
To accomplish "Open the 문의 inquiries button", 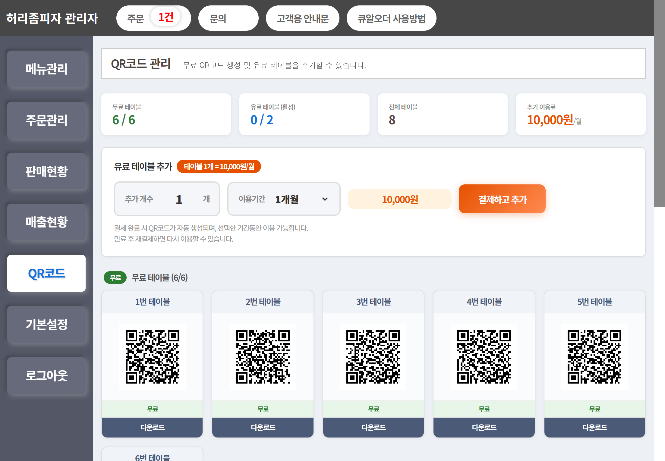I will (228, 18).
